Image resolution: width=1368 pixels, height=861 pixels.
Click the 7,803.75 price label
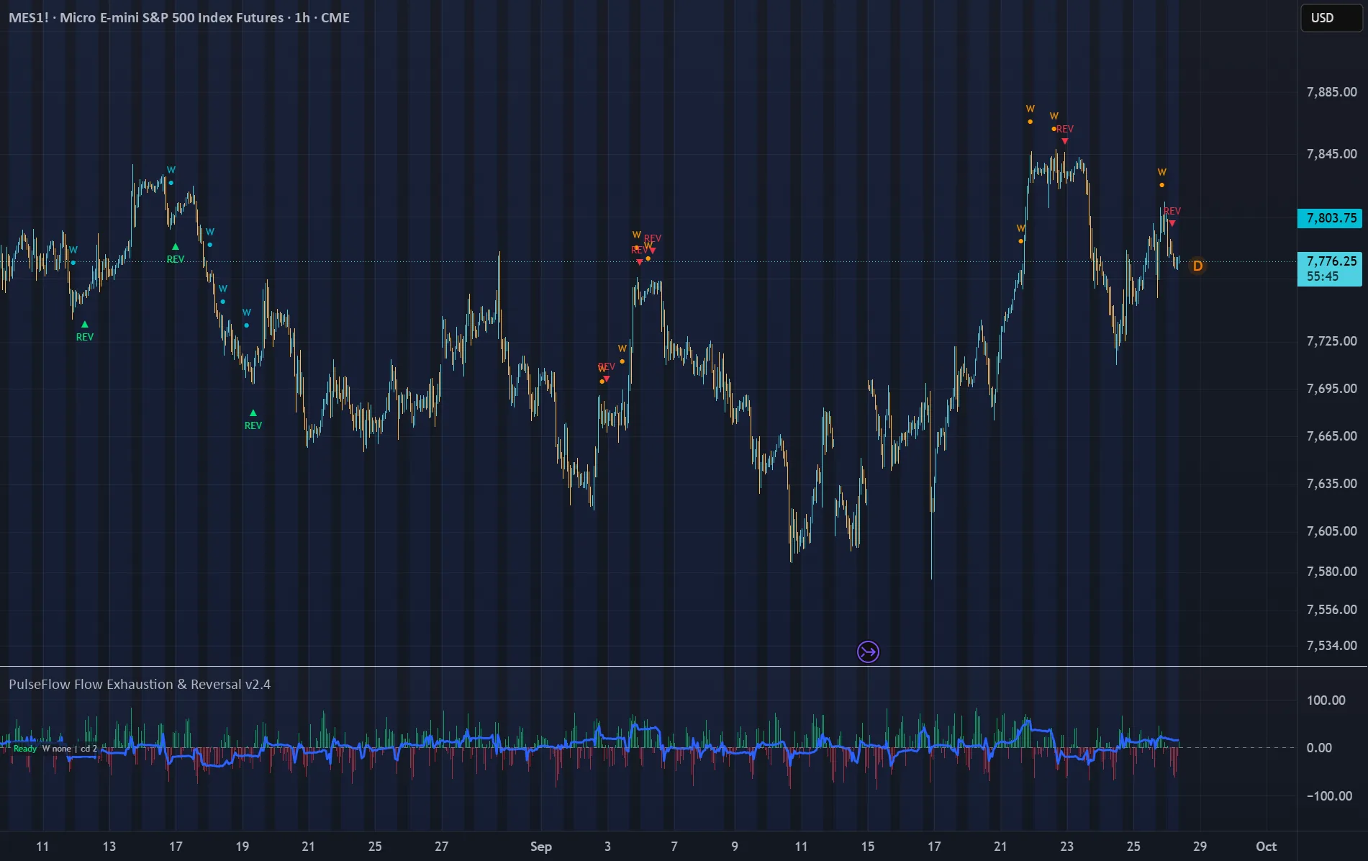pyautogui.click(x=1330, y=218)
